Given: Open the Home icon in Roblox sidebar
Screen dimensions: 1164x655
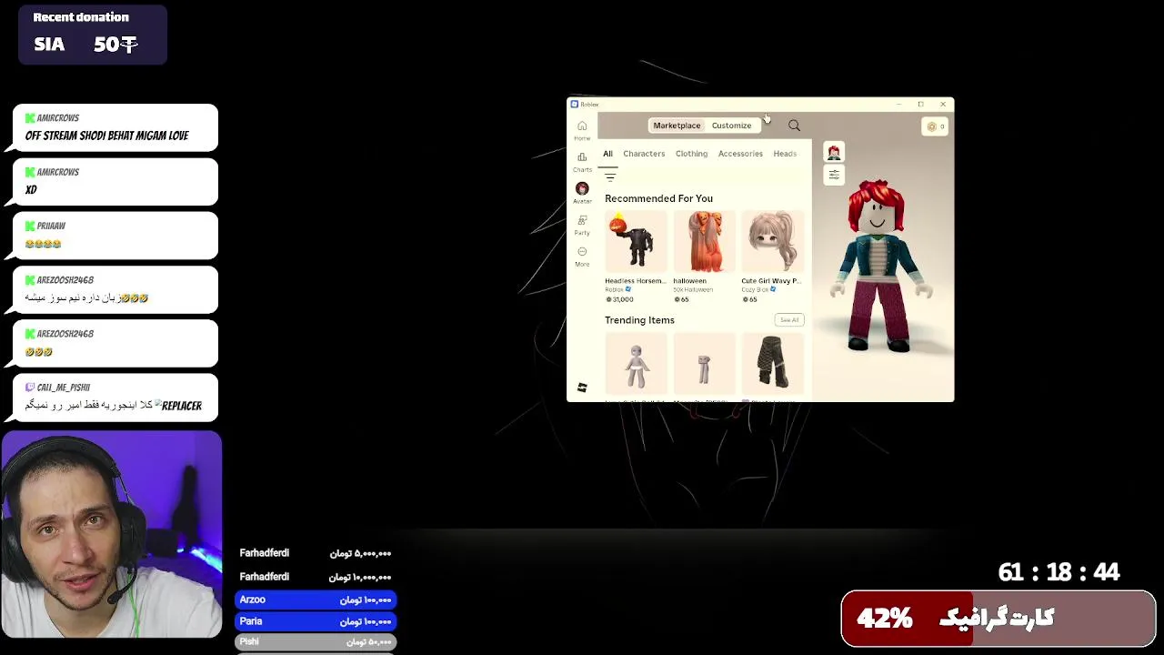Looking at the screenshot, I should point(582,126).
